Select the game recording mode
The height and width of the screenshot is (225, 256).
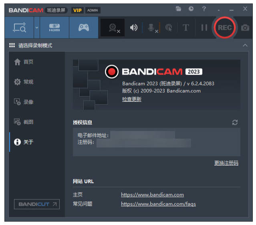click(83, 27)
